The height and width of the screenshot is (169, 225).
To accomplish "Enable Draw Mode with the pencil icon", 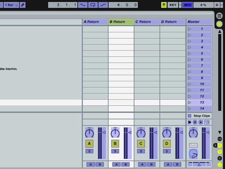I will pos(22,5).
